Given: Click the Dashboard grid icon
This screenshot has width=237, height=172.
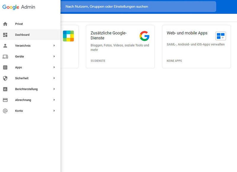Looking at the screenshot, I should pos(5,35).
